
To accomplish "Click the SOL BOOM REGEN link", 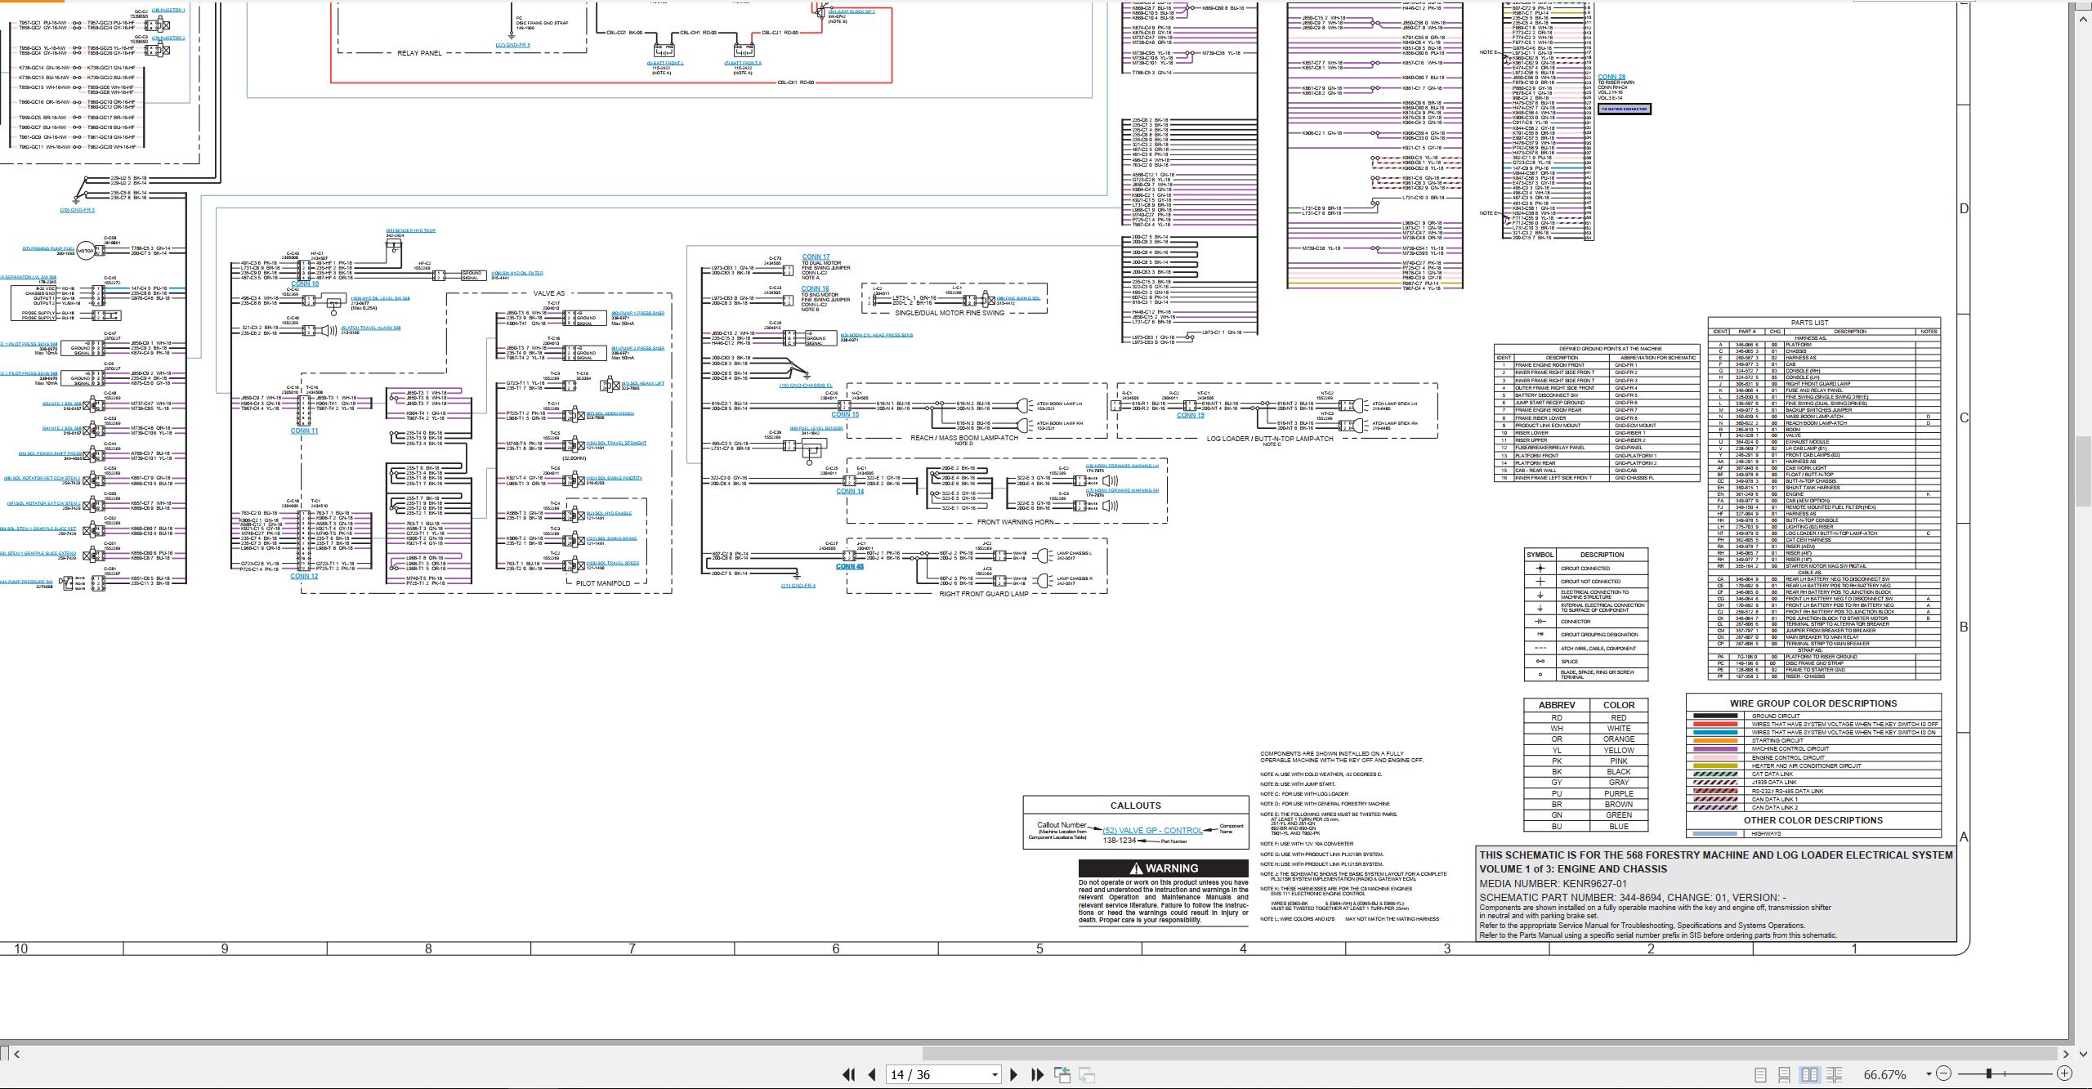I will 610,413.
